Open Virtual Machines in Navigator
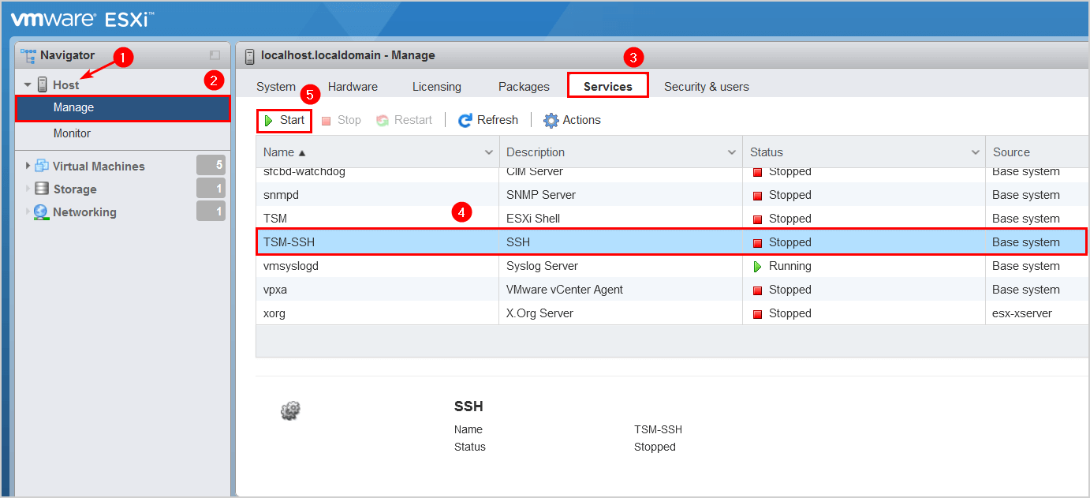This screenshot has height=498, width=1090. [x=99, y=166]
